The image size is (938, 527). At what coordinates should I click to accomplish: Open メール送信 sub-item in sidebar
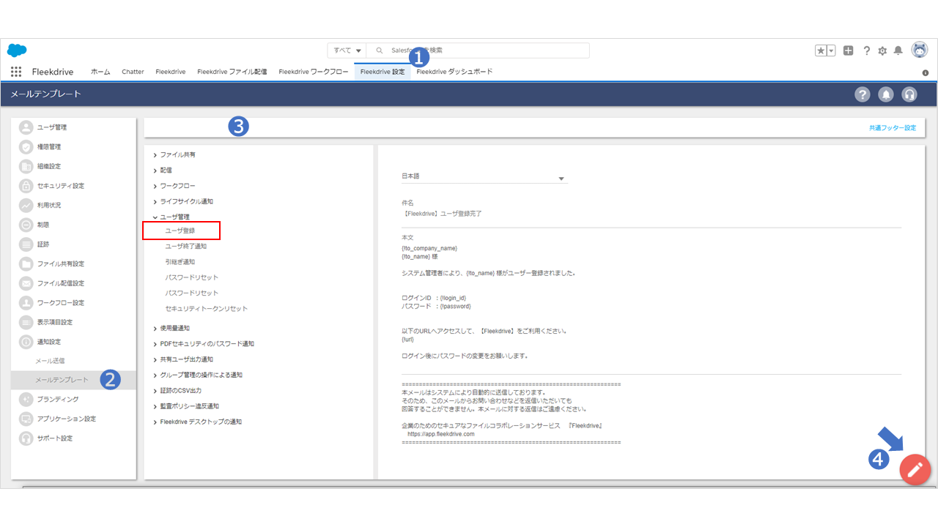click(x=50, y=361)
